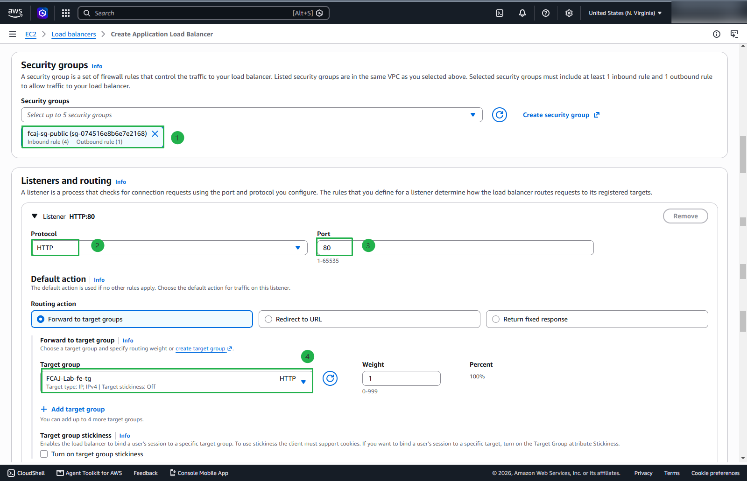The image size is (747, 481).
Task: Open the settings gear icon
Action: pyautogui.click(x=569, y=13)
